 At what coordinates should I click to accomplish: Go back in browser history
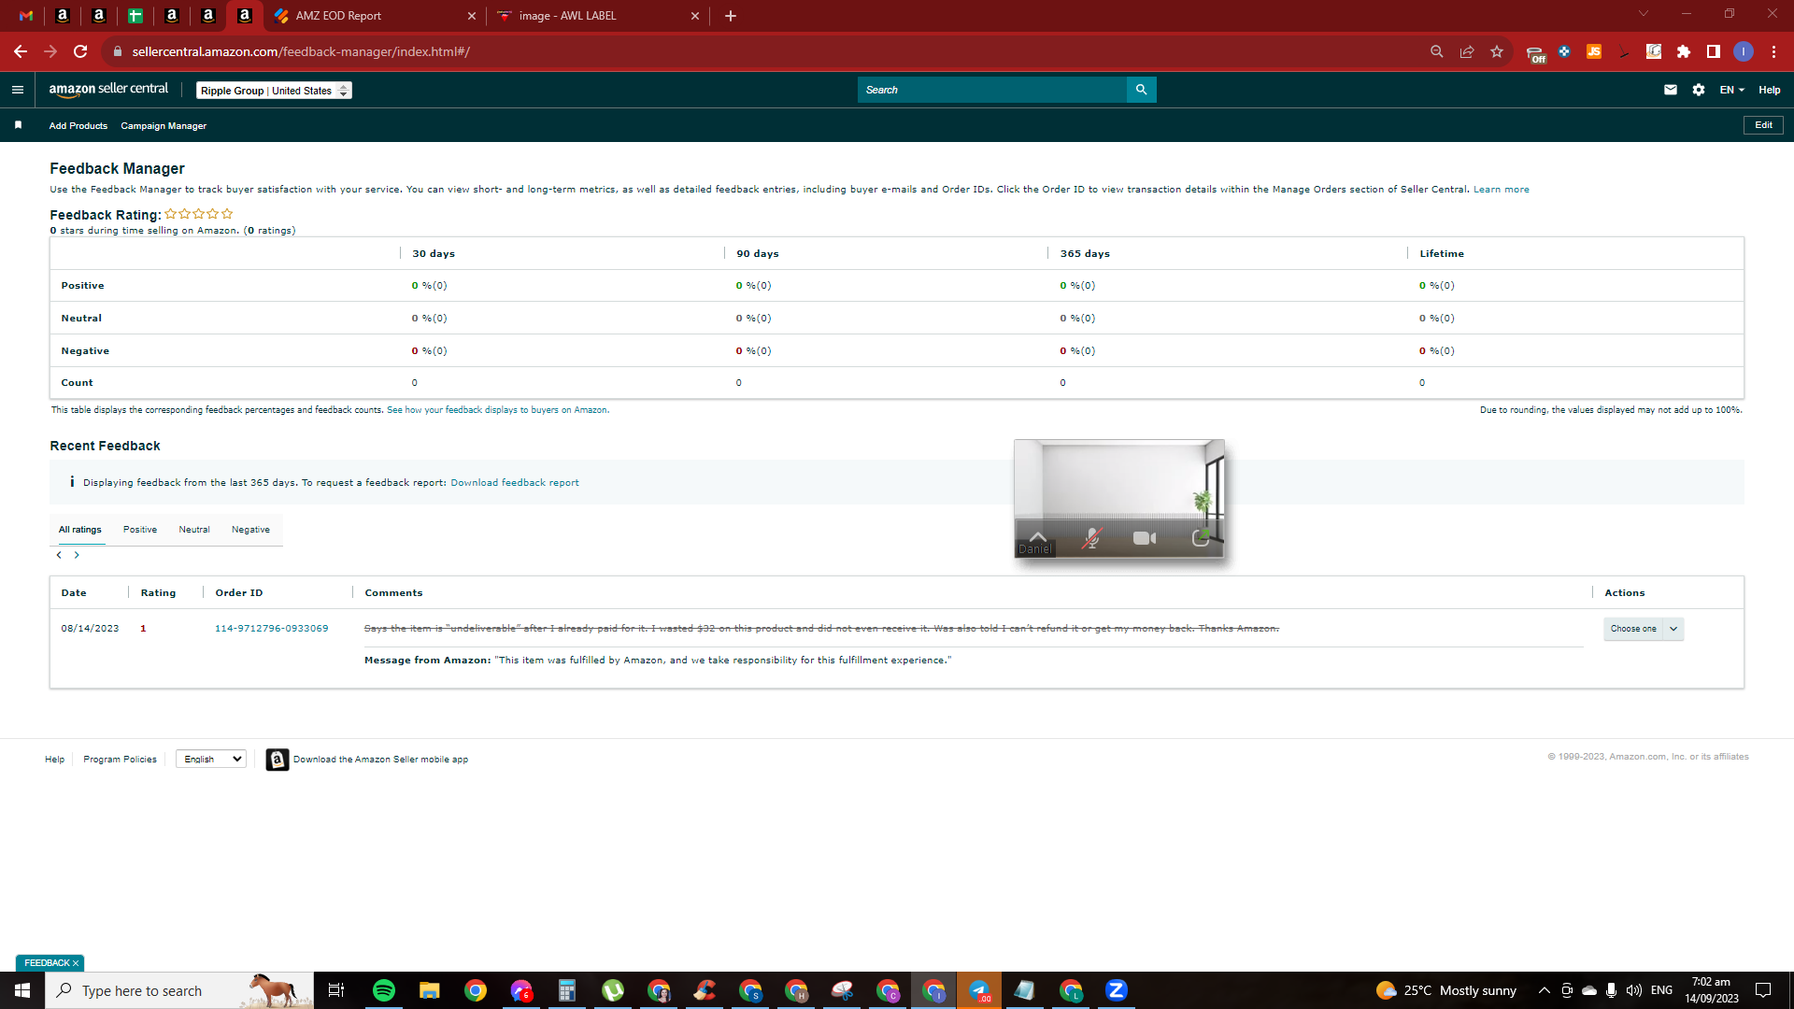click(21, 51)
